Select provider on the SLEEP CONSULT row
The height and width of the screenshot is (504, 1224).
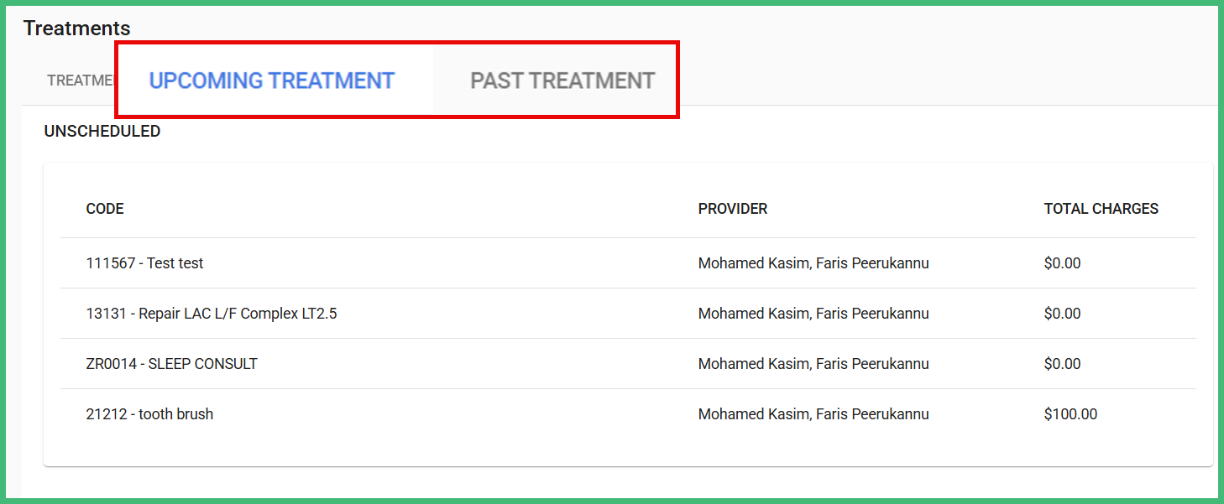click(813, 363)
